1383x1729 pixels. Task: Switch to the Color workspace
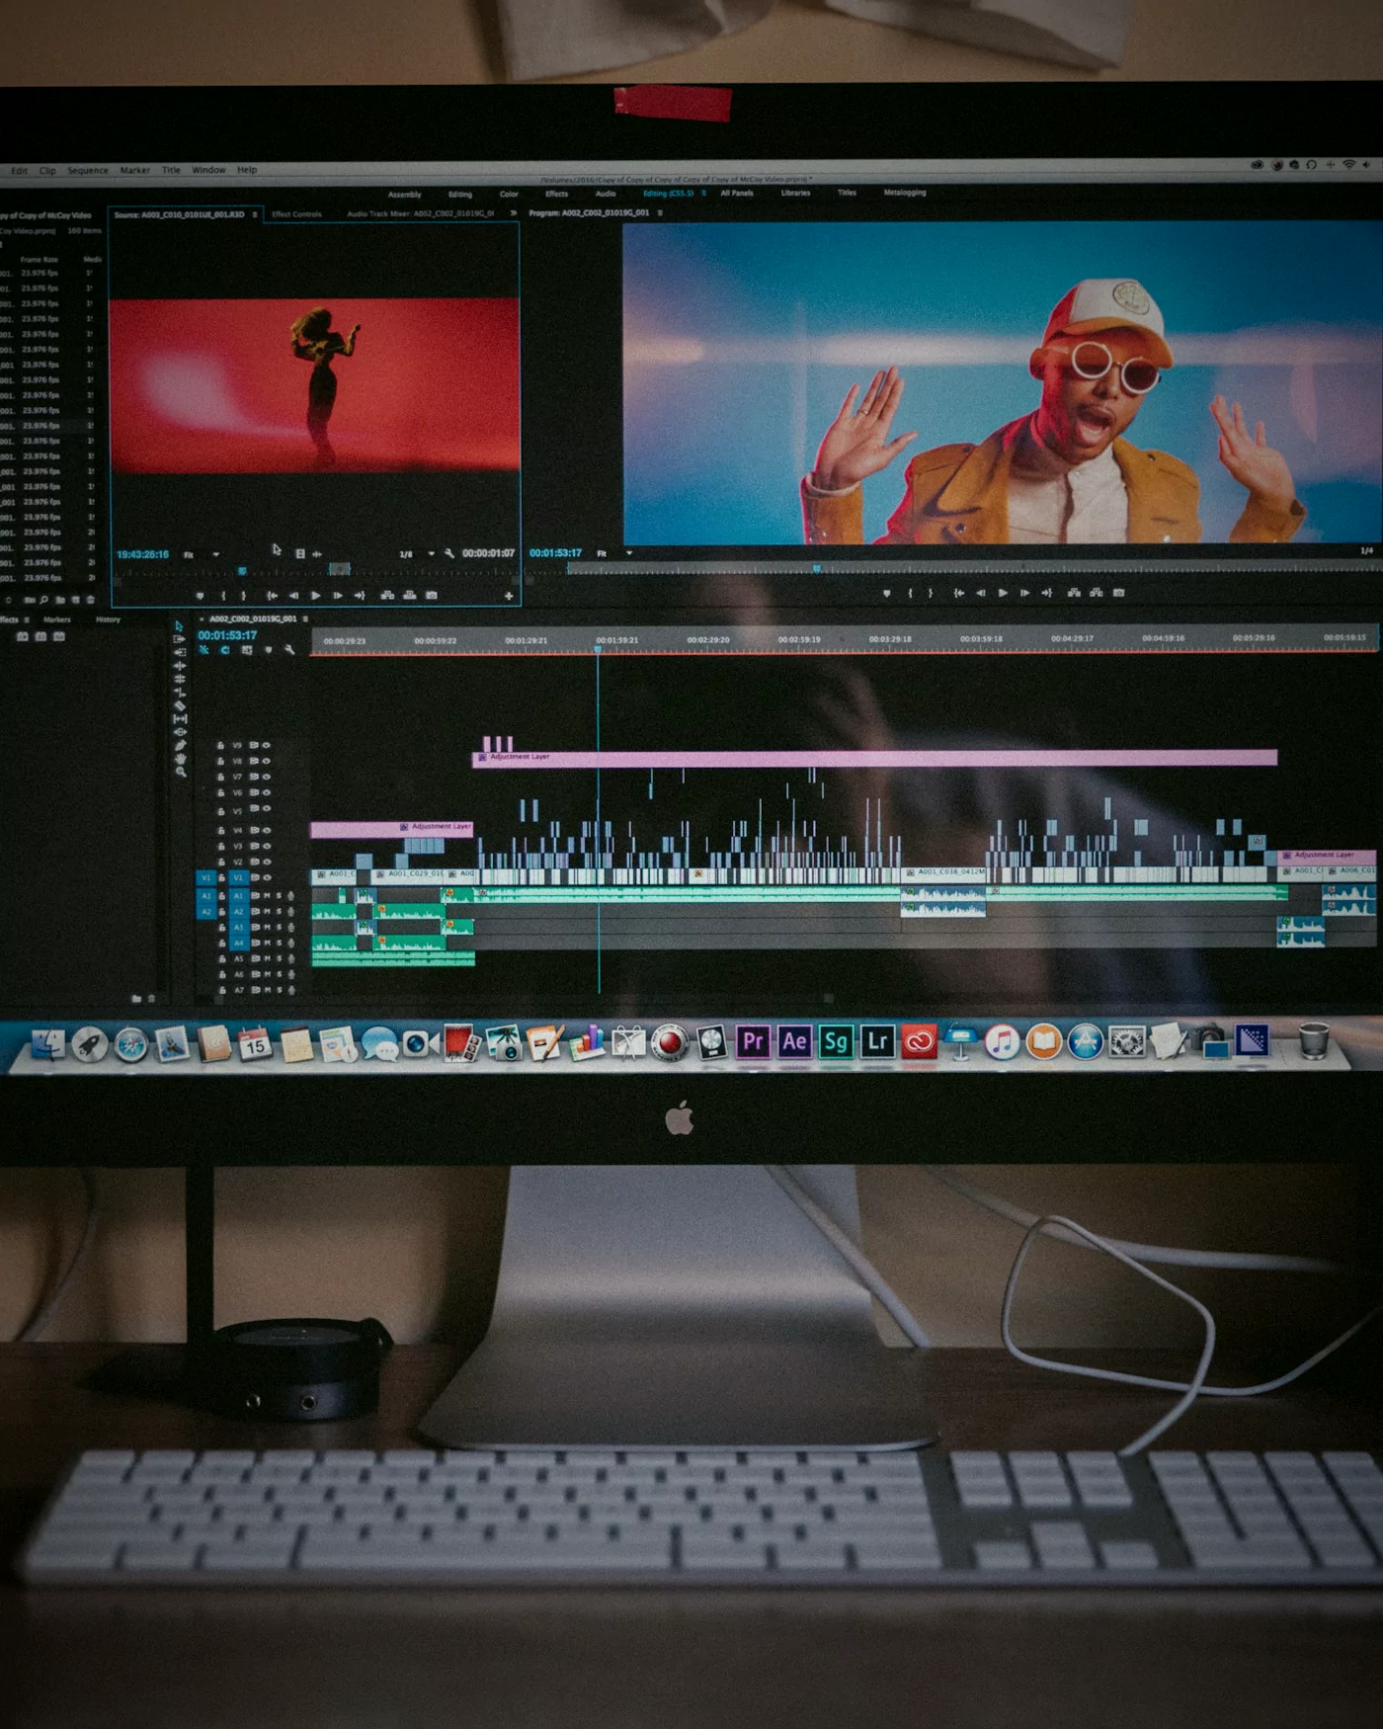coord(509,194)
